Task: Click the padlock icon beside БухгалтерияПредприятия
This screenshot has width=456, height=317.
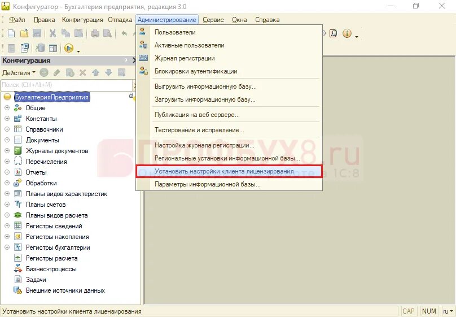Action: point(131,95)
